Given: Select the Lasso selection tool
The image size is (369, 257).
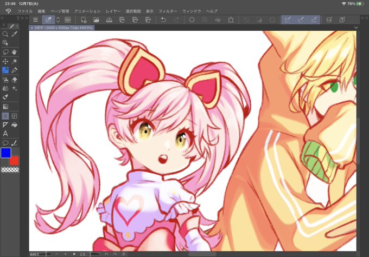Looking at the screenshot, I should 5,52.
